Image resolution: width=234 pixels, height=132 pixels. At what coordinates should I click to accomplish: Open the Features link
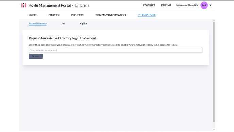(149, 5)
